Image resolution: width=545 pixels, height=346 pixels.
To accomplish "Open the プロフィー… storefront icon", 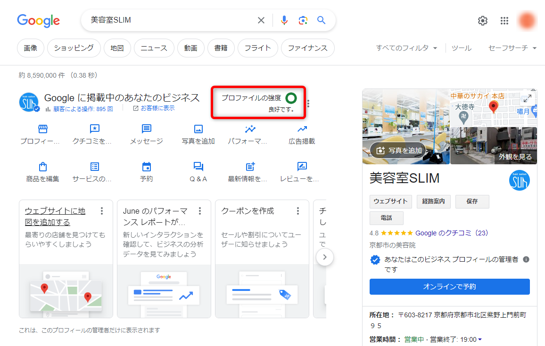I will [43, 129].
